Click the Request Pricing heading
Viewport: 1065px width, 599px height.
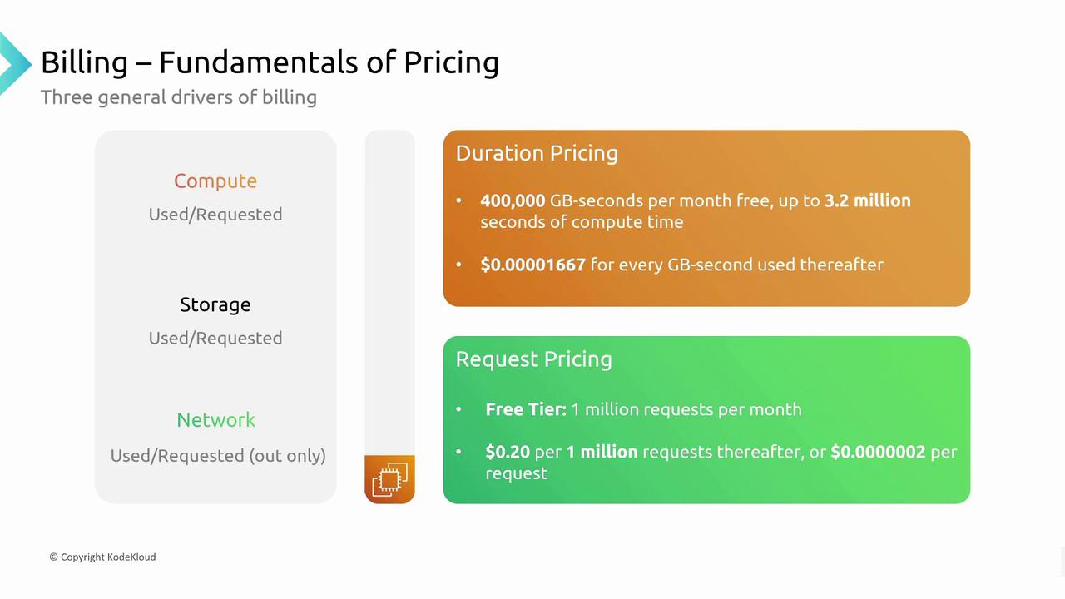(533, 359)
